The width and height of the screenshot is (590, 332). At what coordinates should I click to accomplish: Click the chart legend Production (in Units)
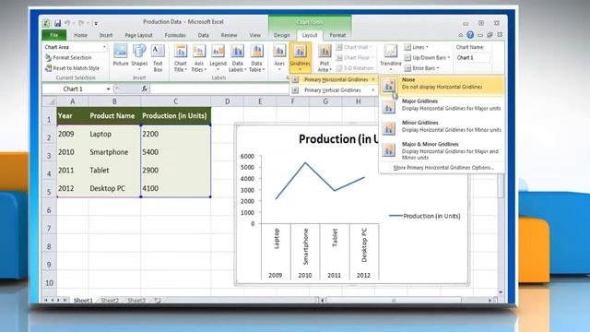(x=424, y=216)
